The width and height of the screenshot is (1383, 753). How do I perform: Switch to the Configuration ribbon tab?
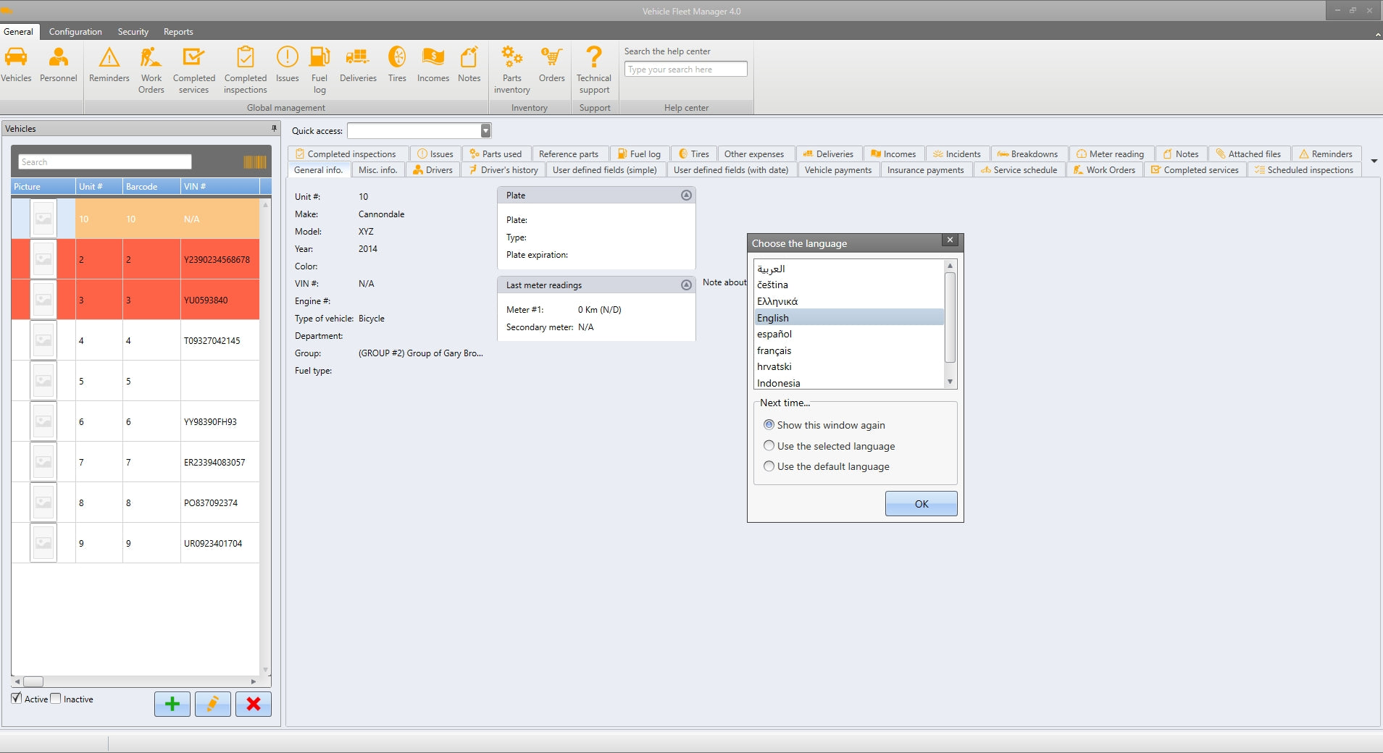[75, 32]
